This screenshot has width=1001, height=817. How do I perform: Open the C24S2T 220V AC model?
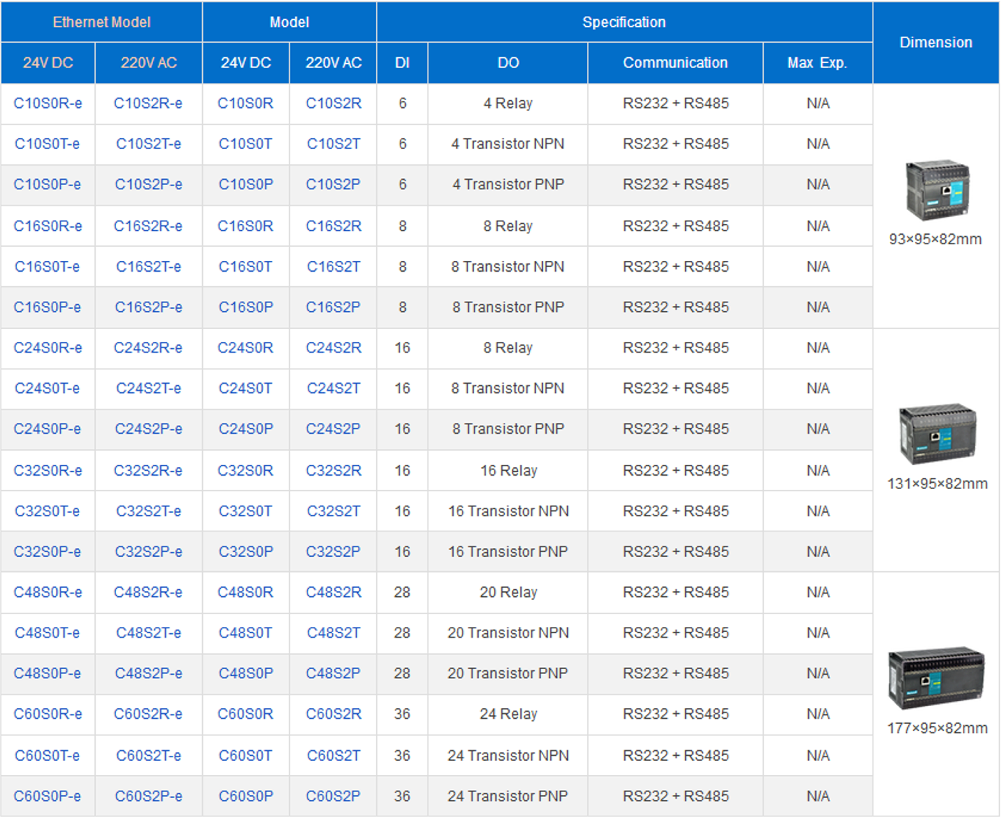[x=333, y=388]
